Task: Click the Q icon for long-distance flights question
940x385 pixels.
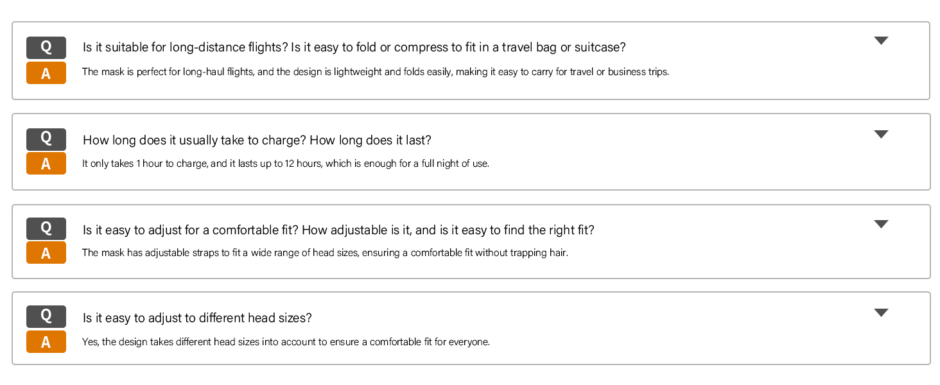Action: click(46, 47)
